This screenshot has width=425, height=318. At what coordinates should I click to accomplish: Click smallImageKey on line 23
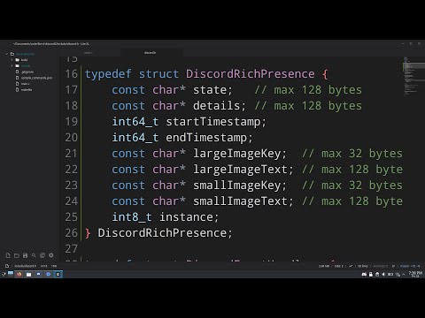click(237, 185)
